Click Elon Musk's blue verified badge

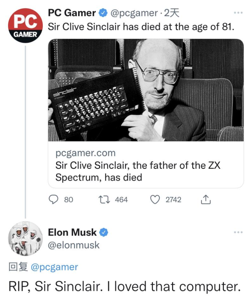[x=104, y=232]
